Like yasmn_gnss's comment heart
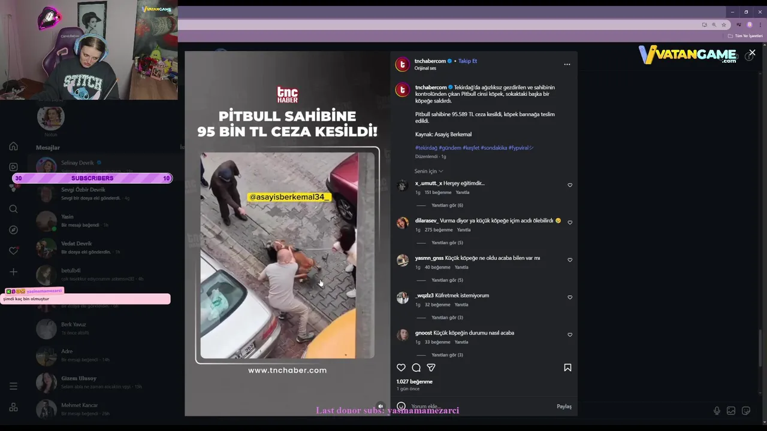Image resolution: width=767 pixels, height=431 pixels. (x=570, y=260)
